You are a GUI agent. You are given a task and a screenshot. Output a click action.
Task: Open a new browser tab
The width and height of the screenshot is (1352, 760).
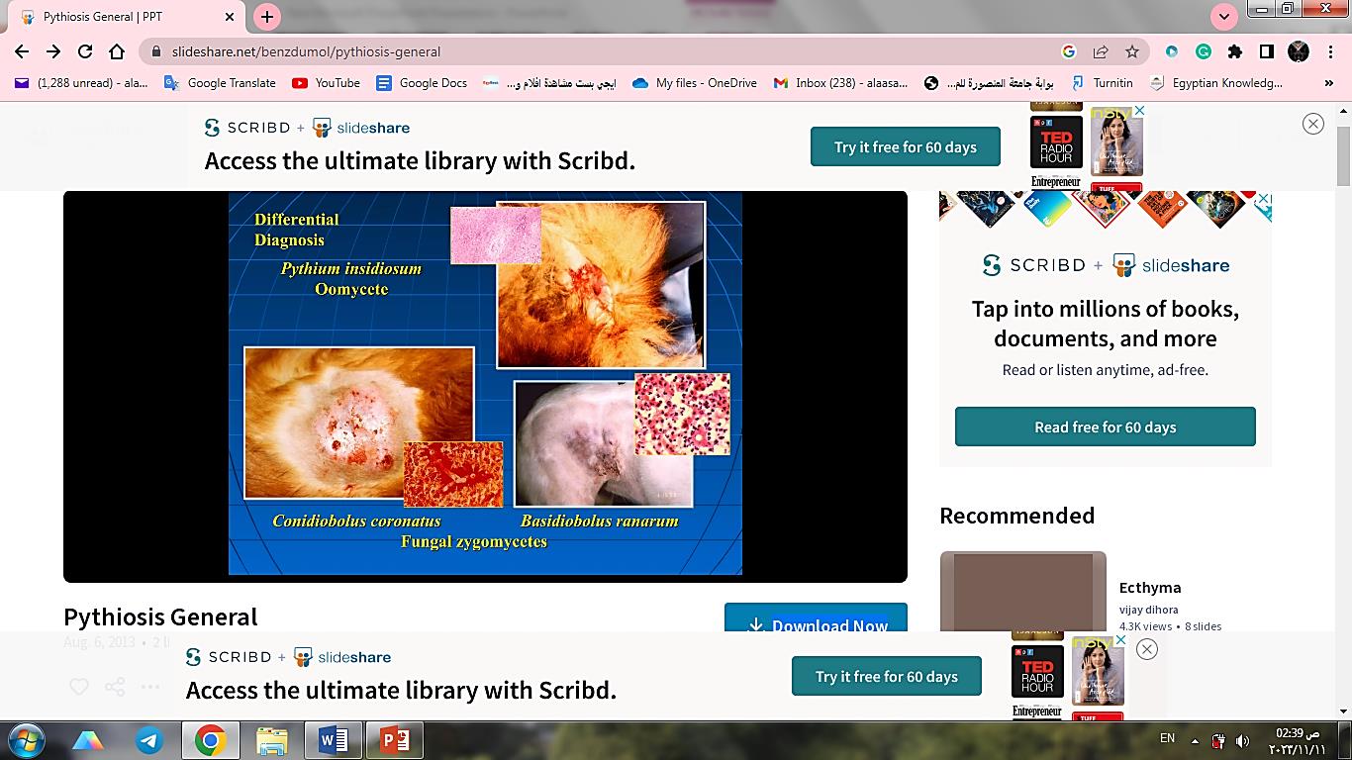(x=266, y=17)
